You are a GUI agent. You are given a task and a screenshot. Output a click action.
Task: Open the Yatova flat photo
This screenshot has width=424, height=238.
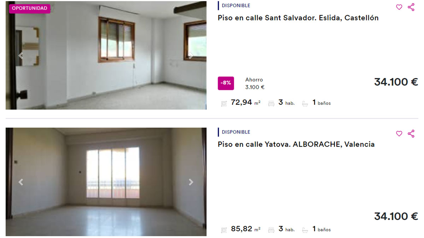(x=106, y=182)
